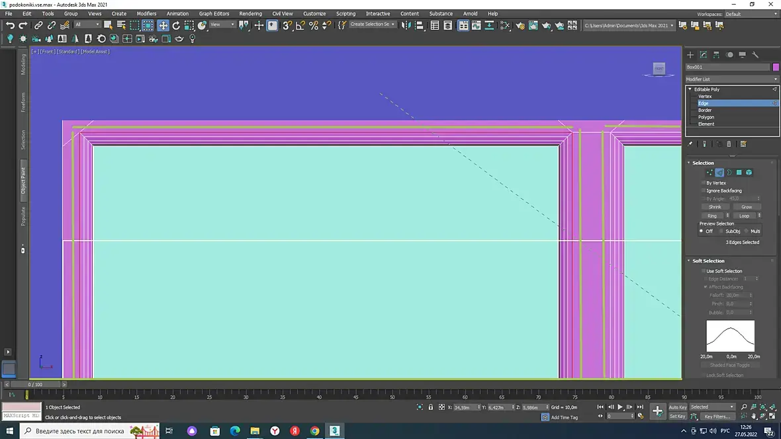This screenshot has width=781, height=439.
Task: Open the reference coordinate View dropdown
Action: (x=222, y=24)
